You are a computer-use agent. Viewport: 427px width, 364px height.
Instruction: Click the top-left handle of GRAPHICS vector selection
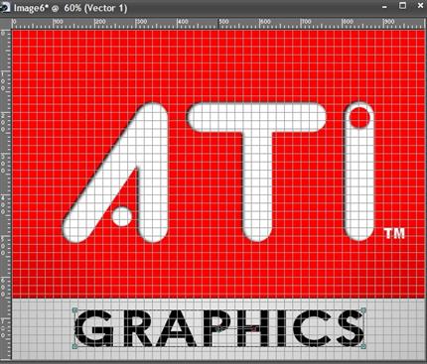click(75, 310)
